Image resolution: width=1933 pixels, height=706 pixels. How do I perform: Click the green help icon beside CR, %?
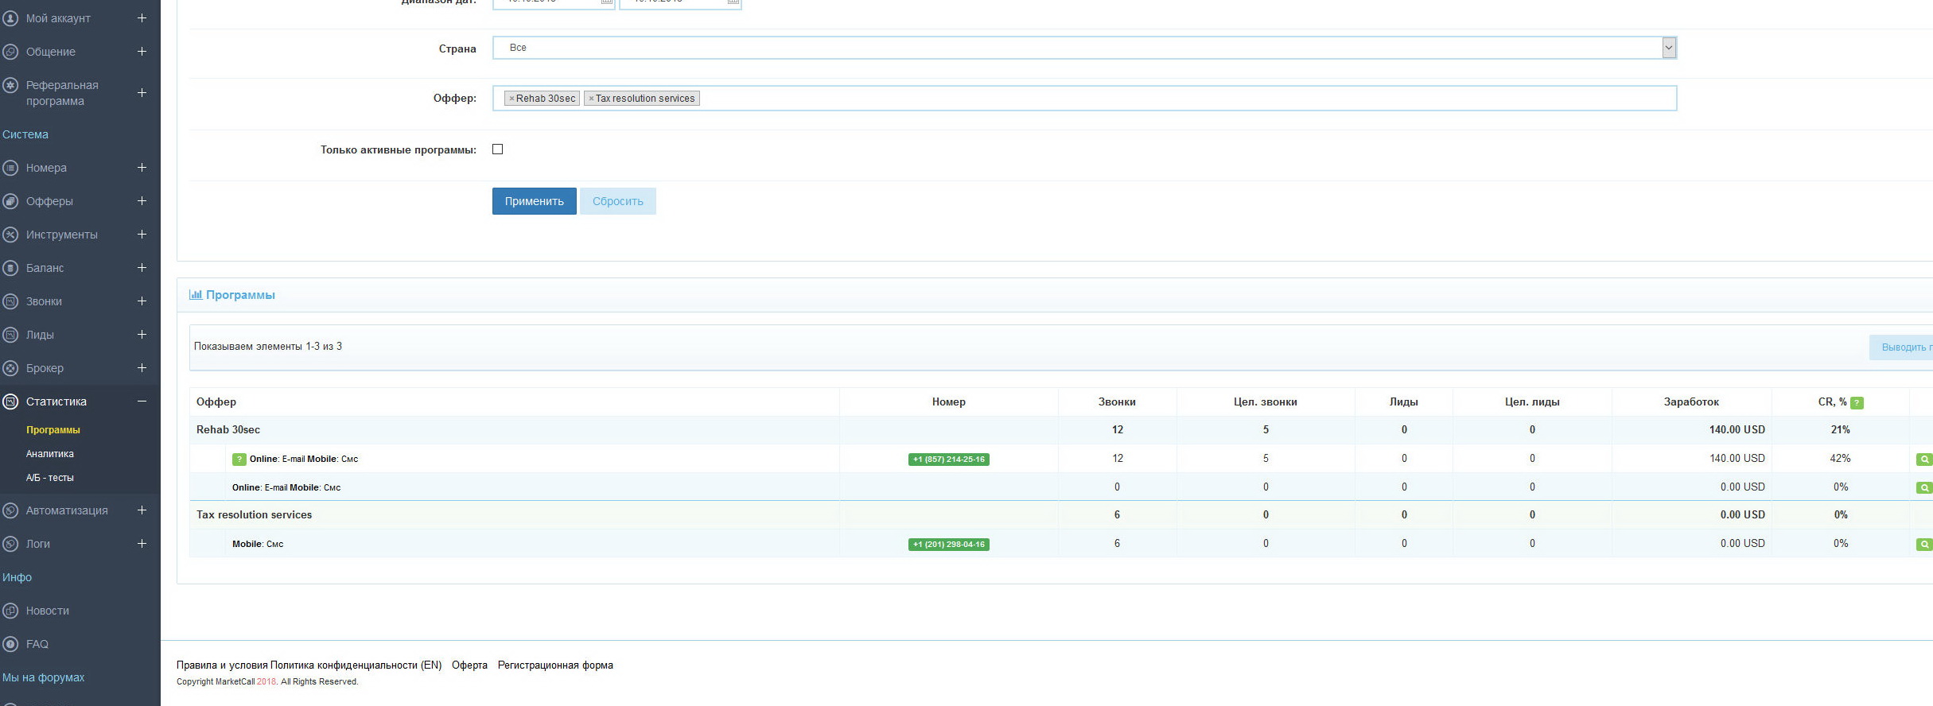(x=1857, y=403)
